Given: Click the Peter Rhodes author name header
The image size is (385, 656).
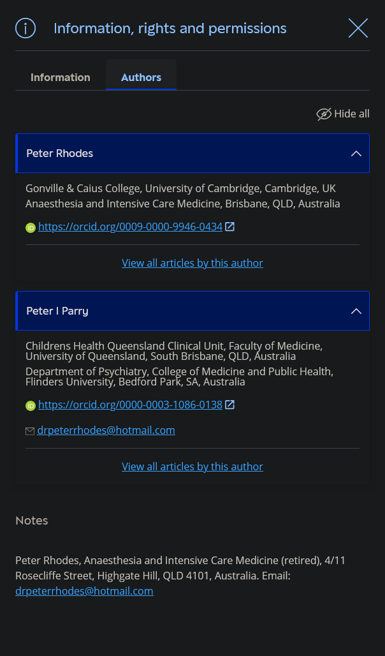Looking at the screenshot, I should tap(60, 154).
